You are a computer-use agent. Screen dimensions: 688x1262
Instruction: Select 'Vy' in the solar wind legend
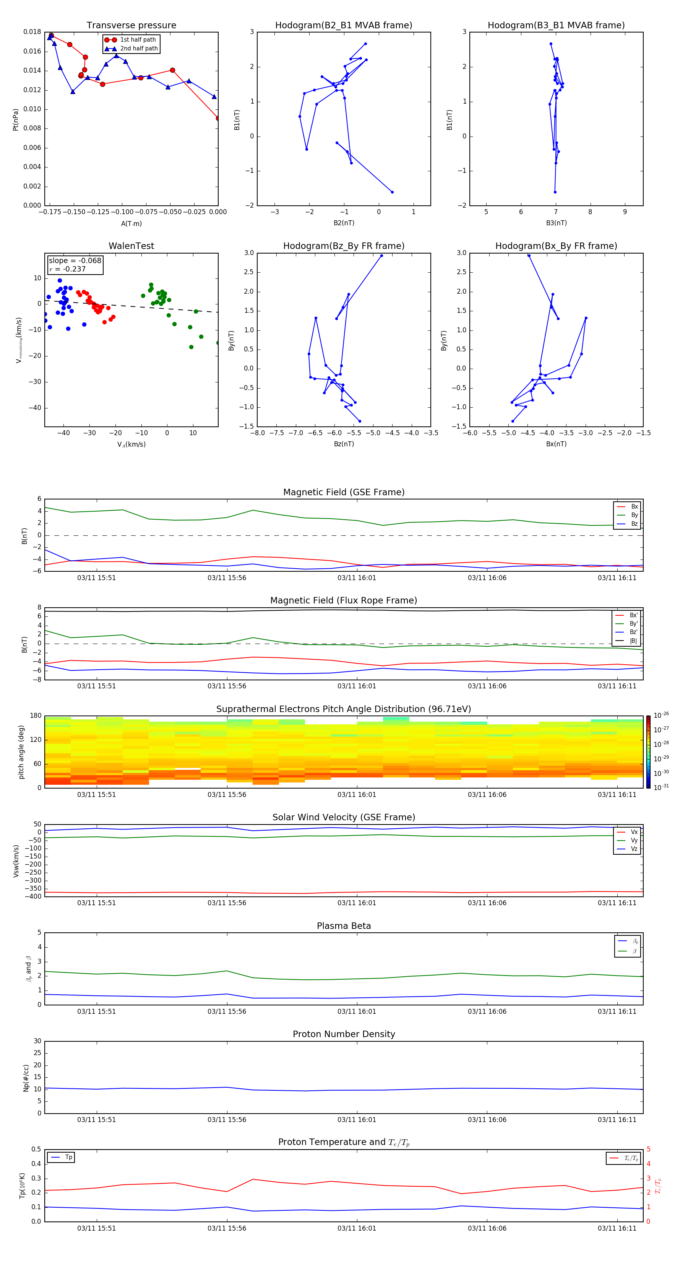[627, 840]
